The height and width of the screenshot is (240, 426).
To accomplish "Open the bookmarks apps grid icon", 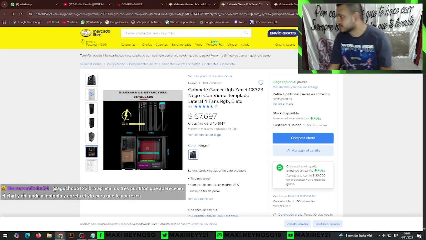I will coord(4,22).
